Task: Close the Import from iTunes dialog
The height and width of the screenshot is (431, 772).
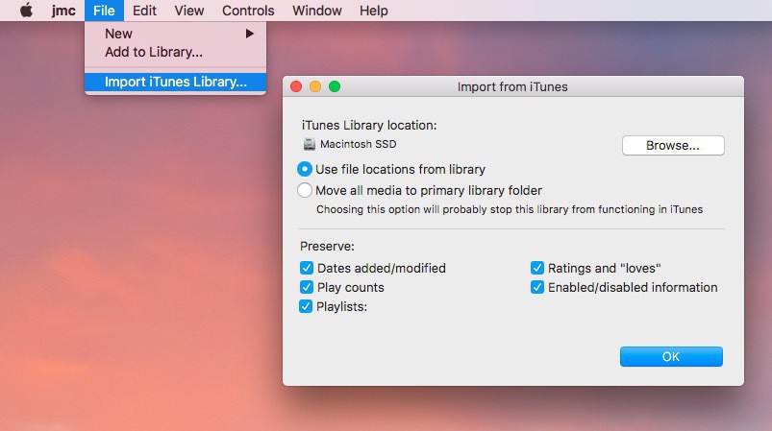Action: click(x=296, y=86)
